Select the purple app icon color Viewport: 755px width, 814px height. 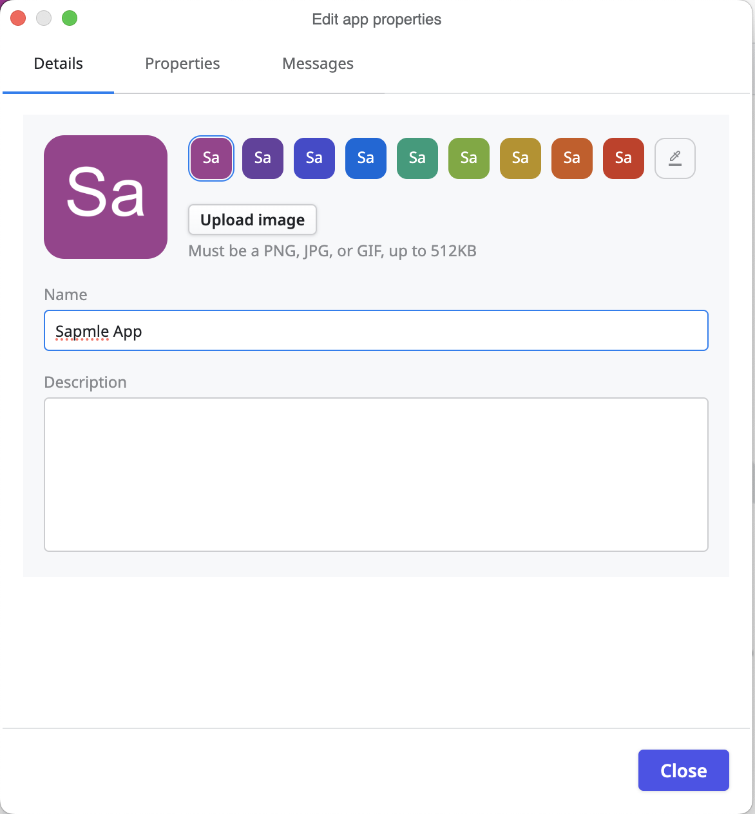tap(211, 158)
